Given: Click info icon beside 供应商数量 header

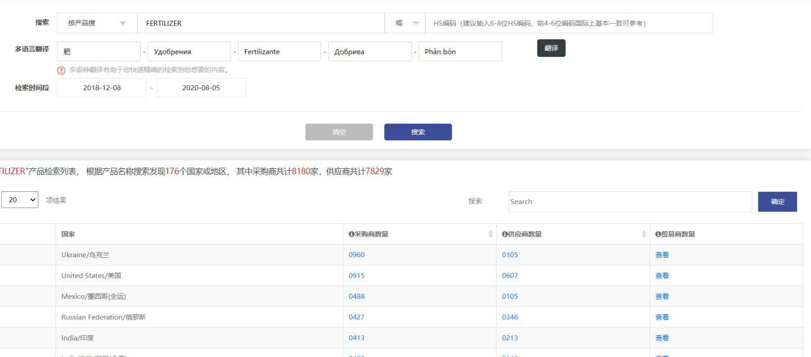Looking at the screenshot, I should [505, 234].
